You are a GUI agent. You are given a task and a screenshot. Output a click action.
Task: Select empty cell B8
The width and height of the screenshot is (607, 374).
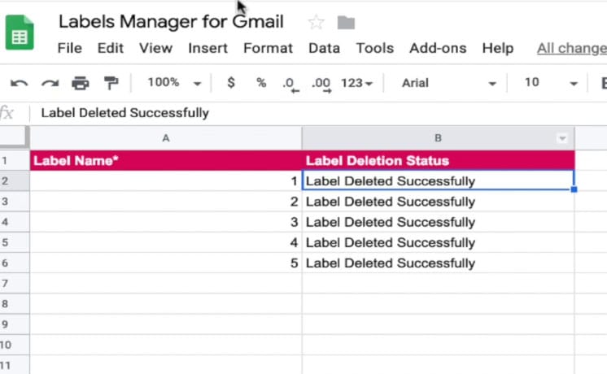click(x=439, y=304)
